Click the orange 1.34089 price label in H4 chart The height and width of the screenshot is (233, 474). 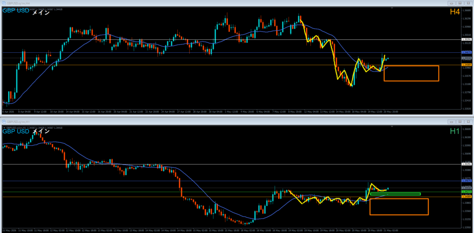point(467,65)
